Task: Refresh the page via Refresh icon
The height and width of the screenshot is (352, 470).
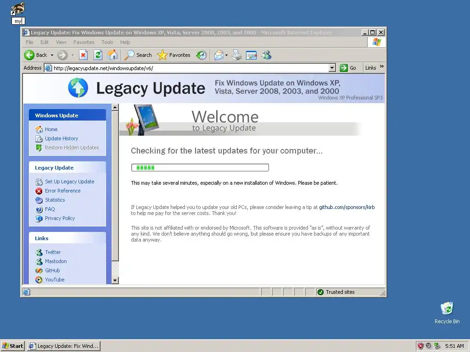Action: click(x=98, y=55)
